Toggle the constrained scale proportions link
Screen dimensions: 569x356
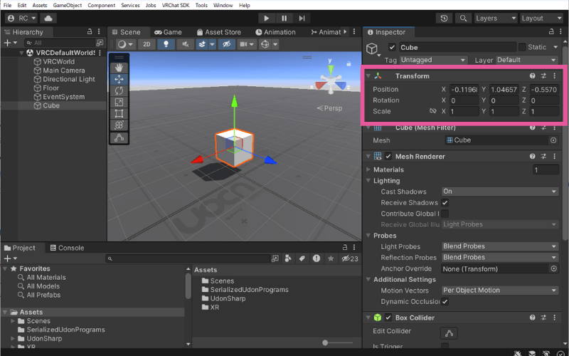click(x=433, y=111)
